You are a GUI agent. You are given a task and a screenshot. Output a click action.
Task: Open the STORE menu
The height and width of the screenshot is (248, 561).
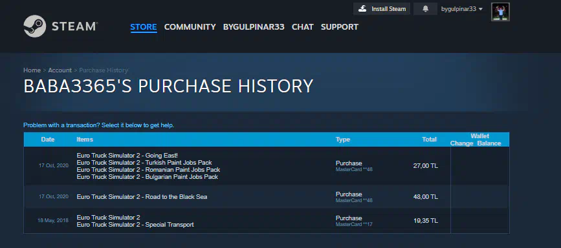[144, 26]
